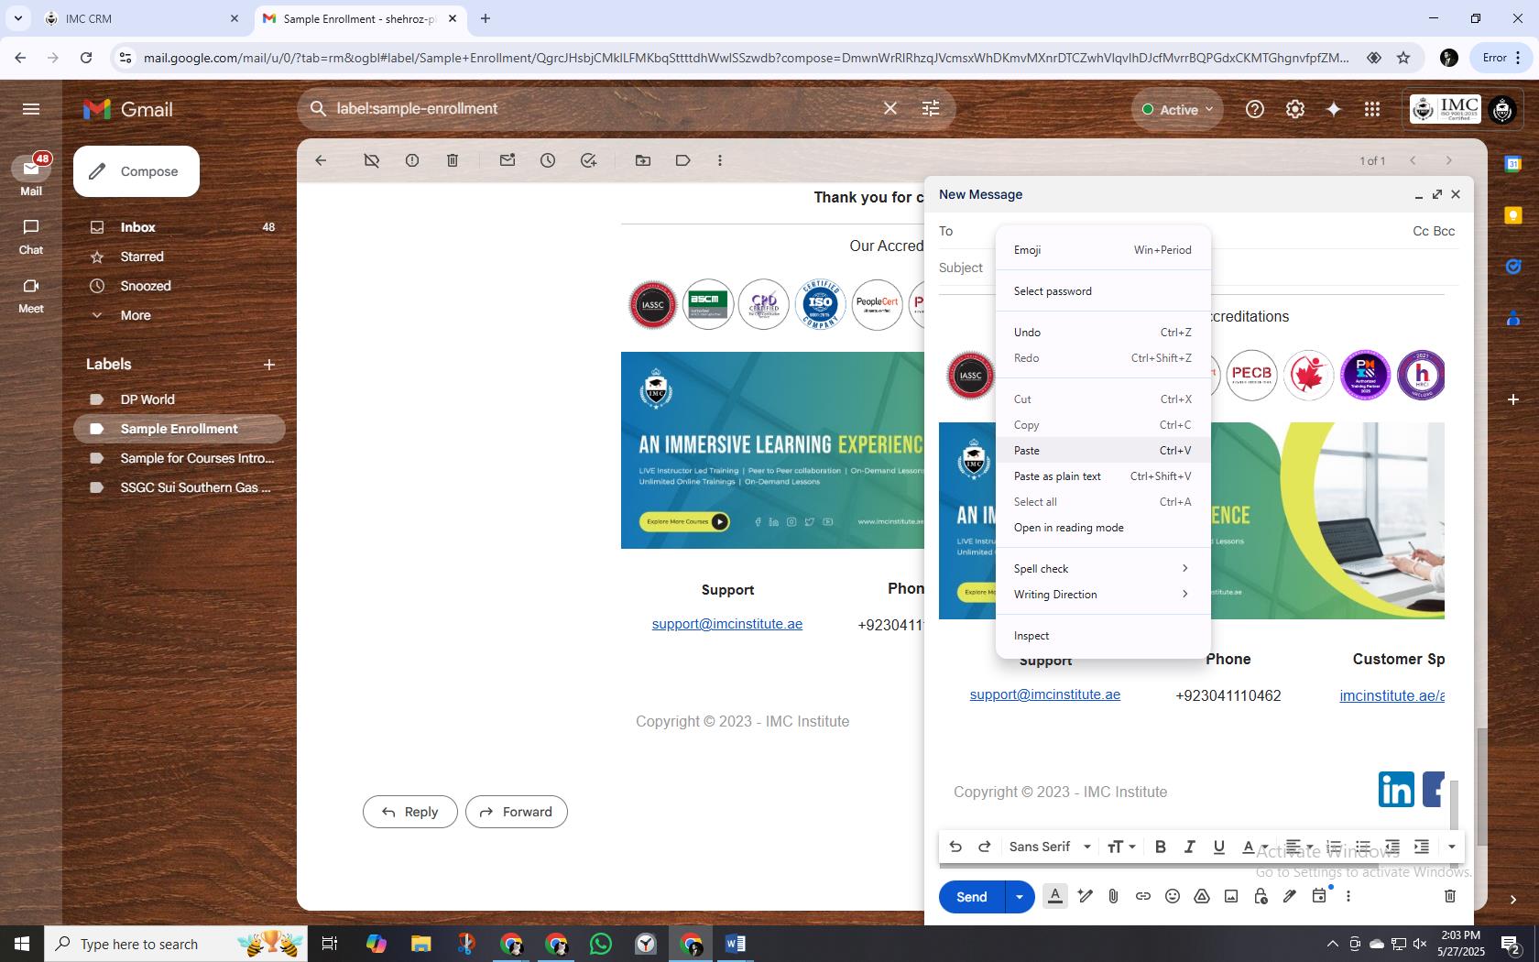The image size is (1539, 962).
Task: Toggle numbered list formatting
Action: [x=1334, y=847]
